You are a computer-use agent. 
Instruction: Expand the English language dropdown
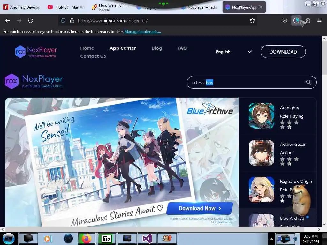(x=234, y=52)
